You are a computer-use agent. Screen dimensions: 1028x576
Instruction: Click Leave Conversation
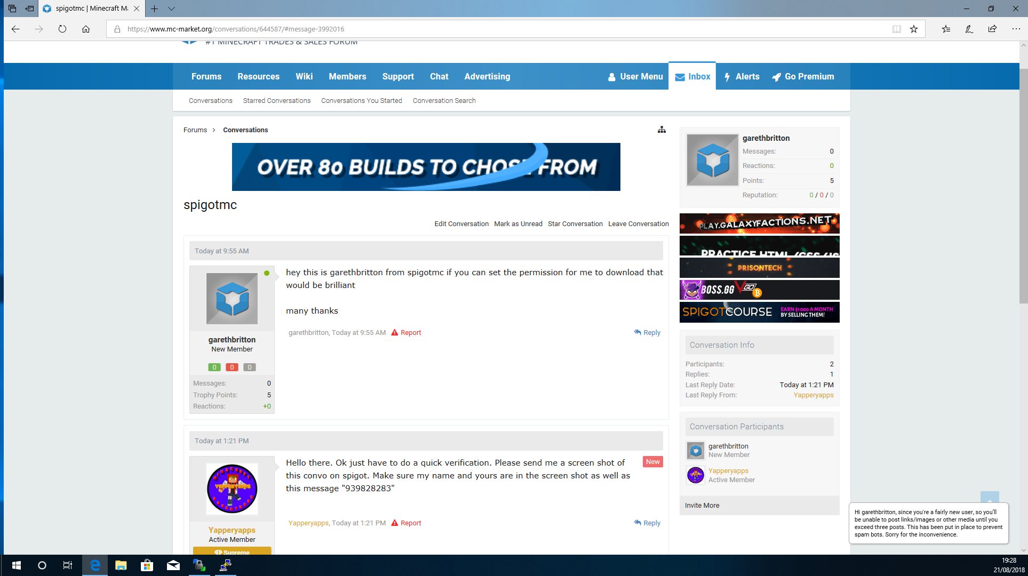638,223
